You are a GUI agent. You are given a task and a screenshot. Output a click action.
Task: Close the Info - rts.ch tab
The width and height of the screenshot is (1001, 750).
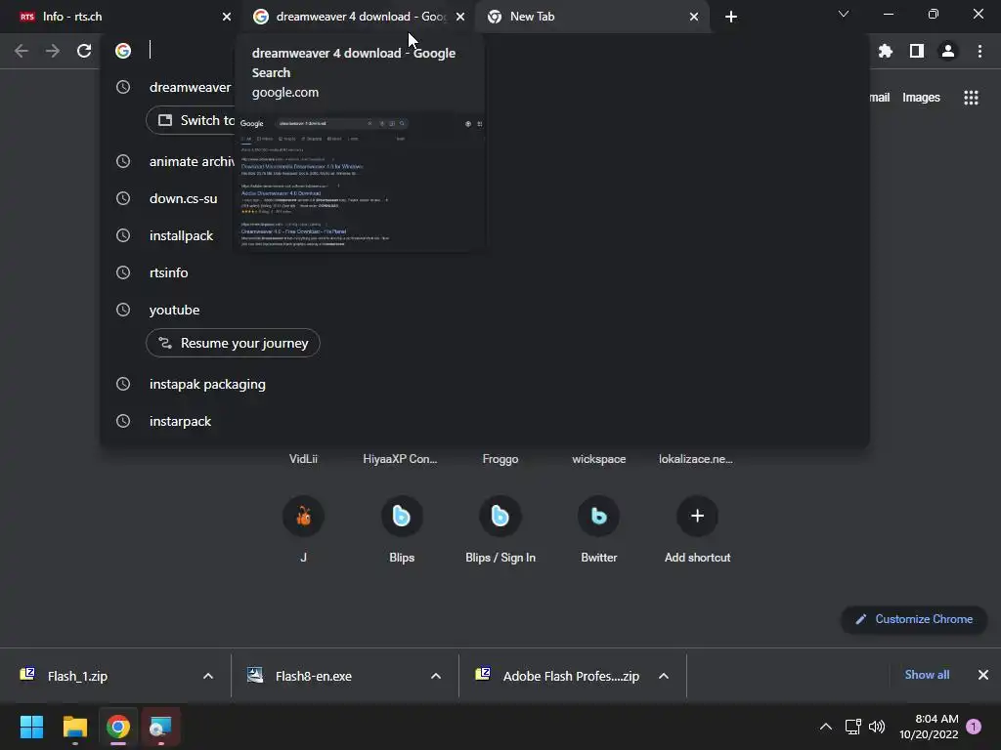pyautogui.click(x=227, y=17)
